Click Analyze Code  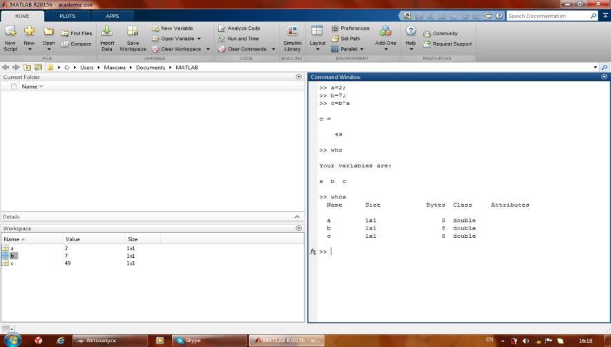pos(239,28)
